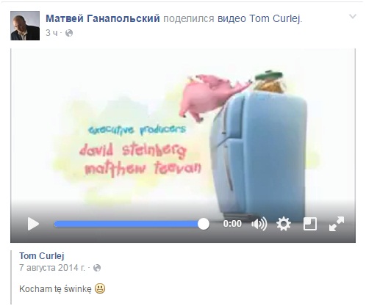Click the smiley emoji in the caption
The image size is (366, 306).
point(100,289)
